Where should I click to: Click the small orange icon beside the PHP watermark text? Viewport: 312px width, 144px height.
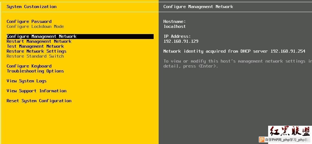262,140
